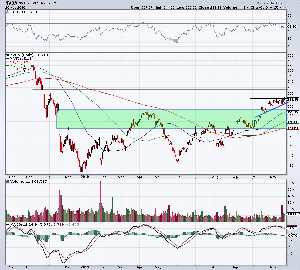Viewport: 300px width, 270px height.
Task: Select the bold NVDA ticker in the header
Action: click(11, 3)
